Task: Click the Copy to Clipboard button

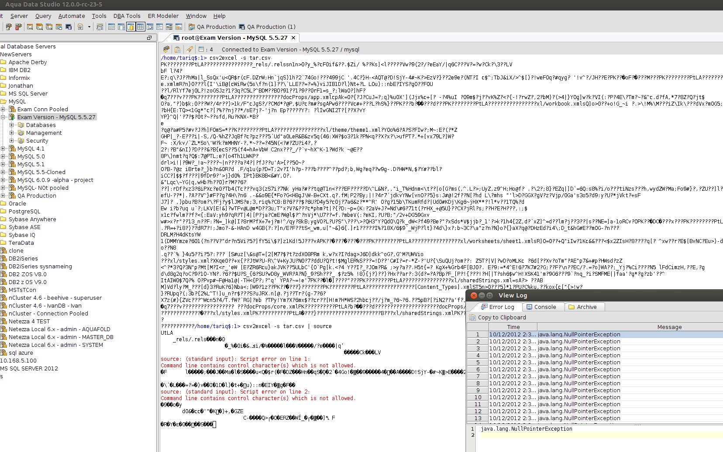Action: [498, 317]
